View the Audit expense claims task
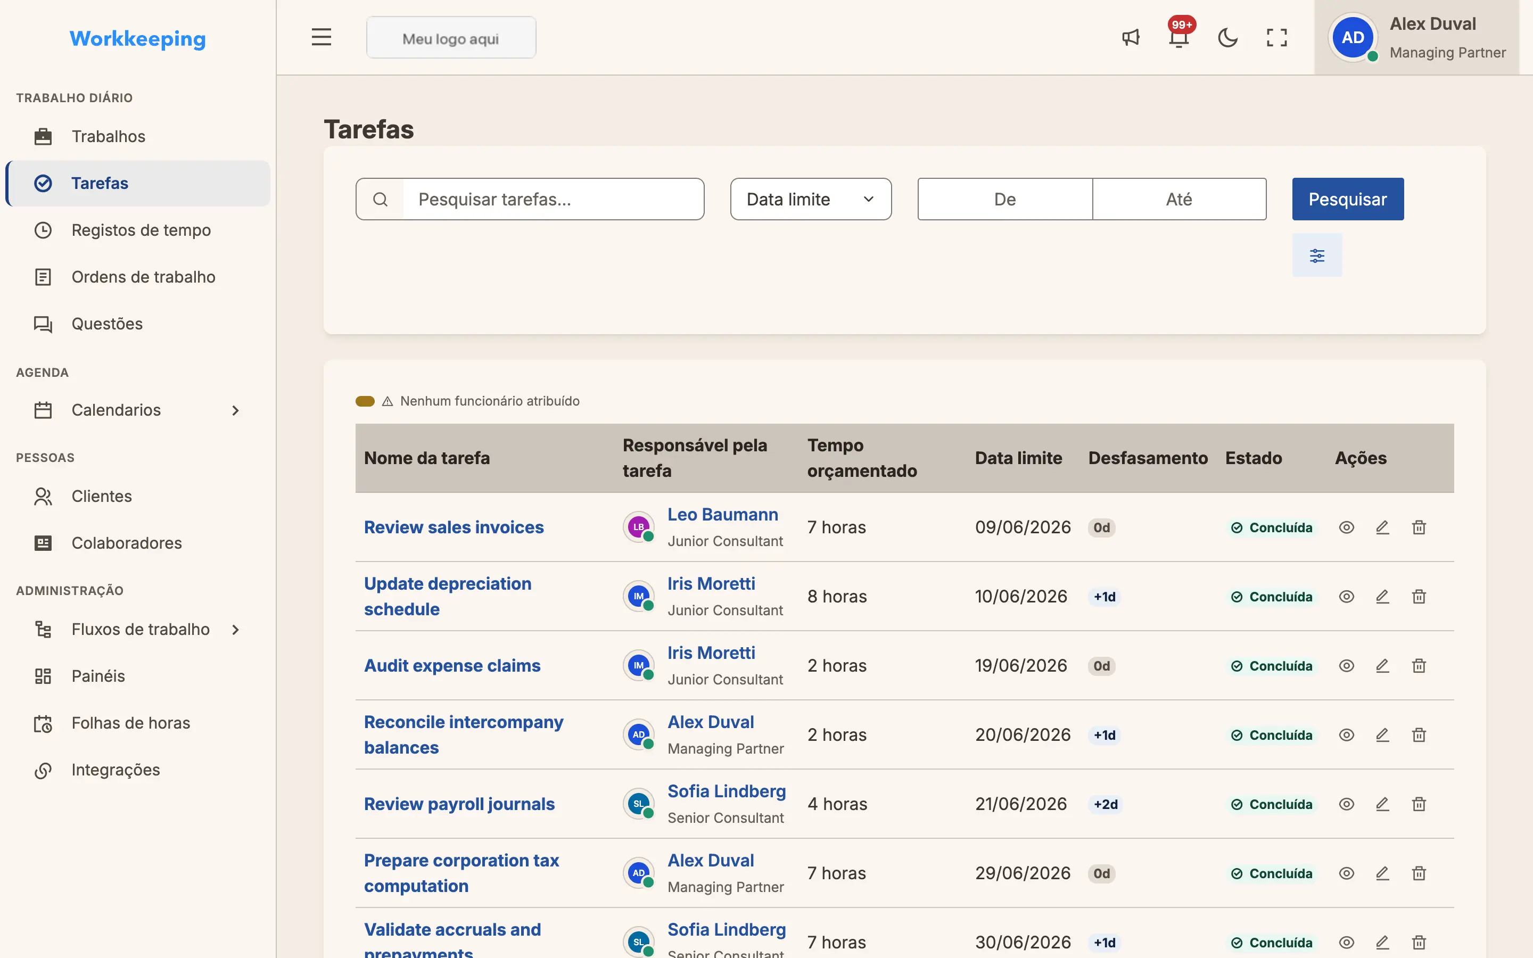 (x=1347, y=665)
